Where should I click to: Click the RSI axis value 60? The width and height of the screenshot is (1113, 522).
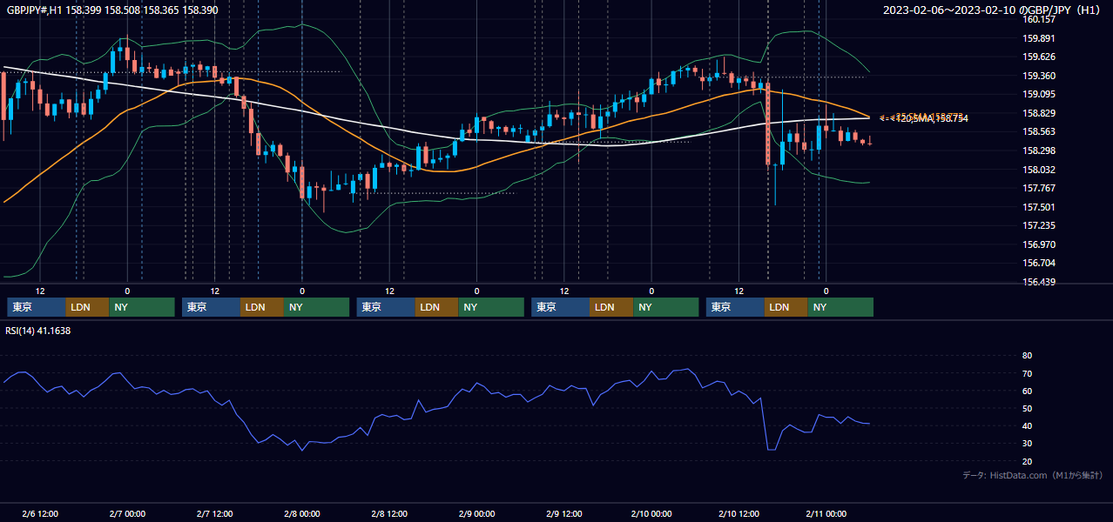[1027, 391]
